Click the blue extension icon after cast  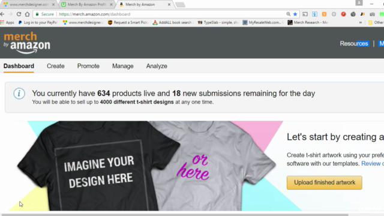(314, 14)
